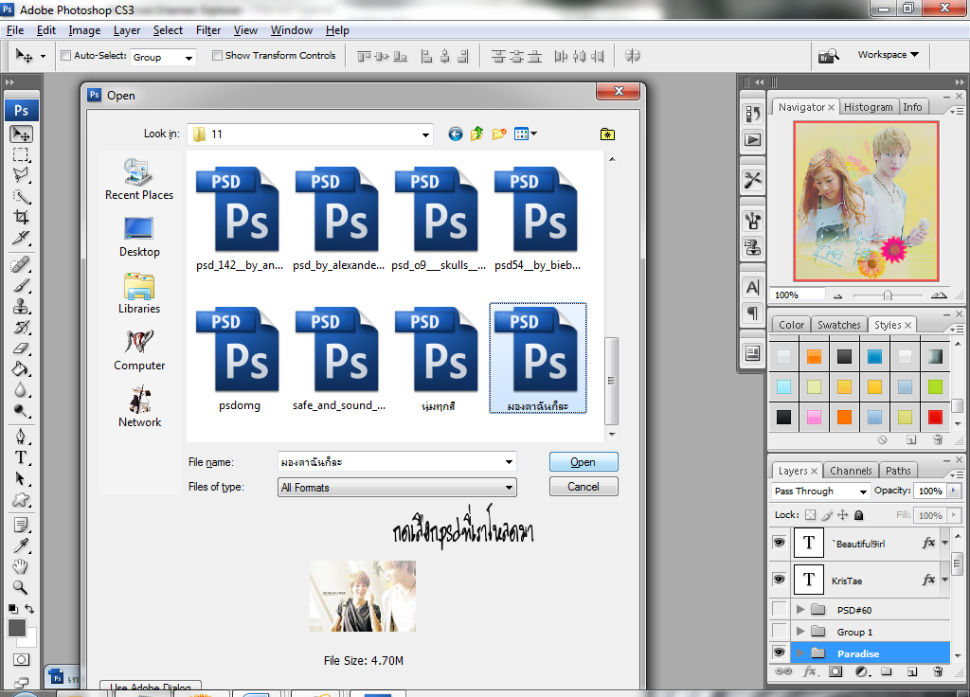970x697 pixels.
Task: Go up one folder level
Action: (x=476, y=134)
